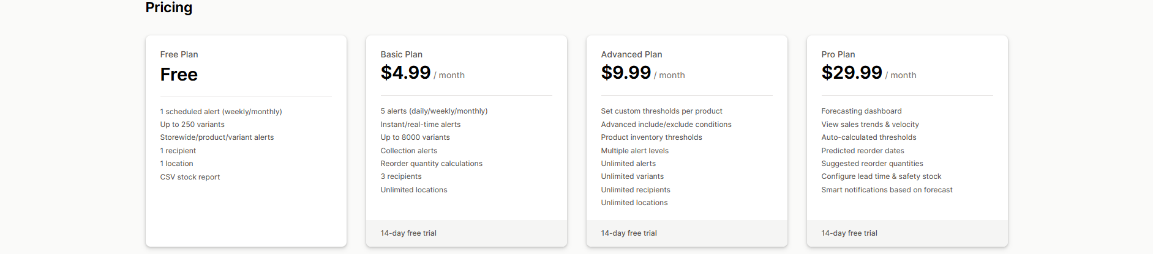Open the Pro Plan 14-day free trial
Screen dimensions: 1153x254
point(849,233)
